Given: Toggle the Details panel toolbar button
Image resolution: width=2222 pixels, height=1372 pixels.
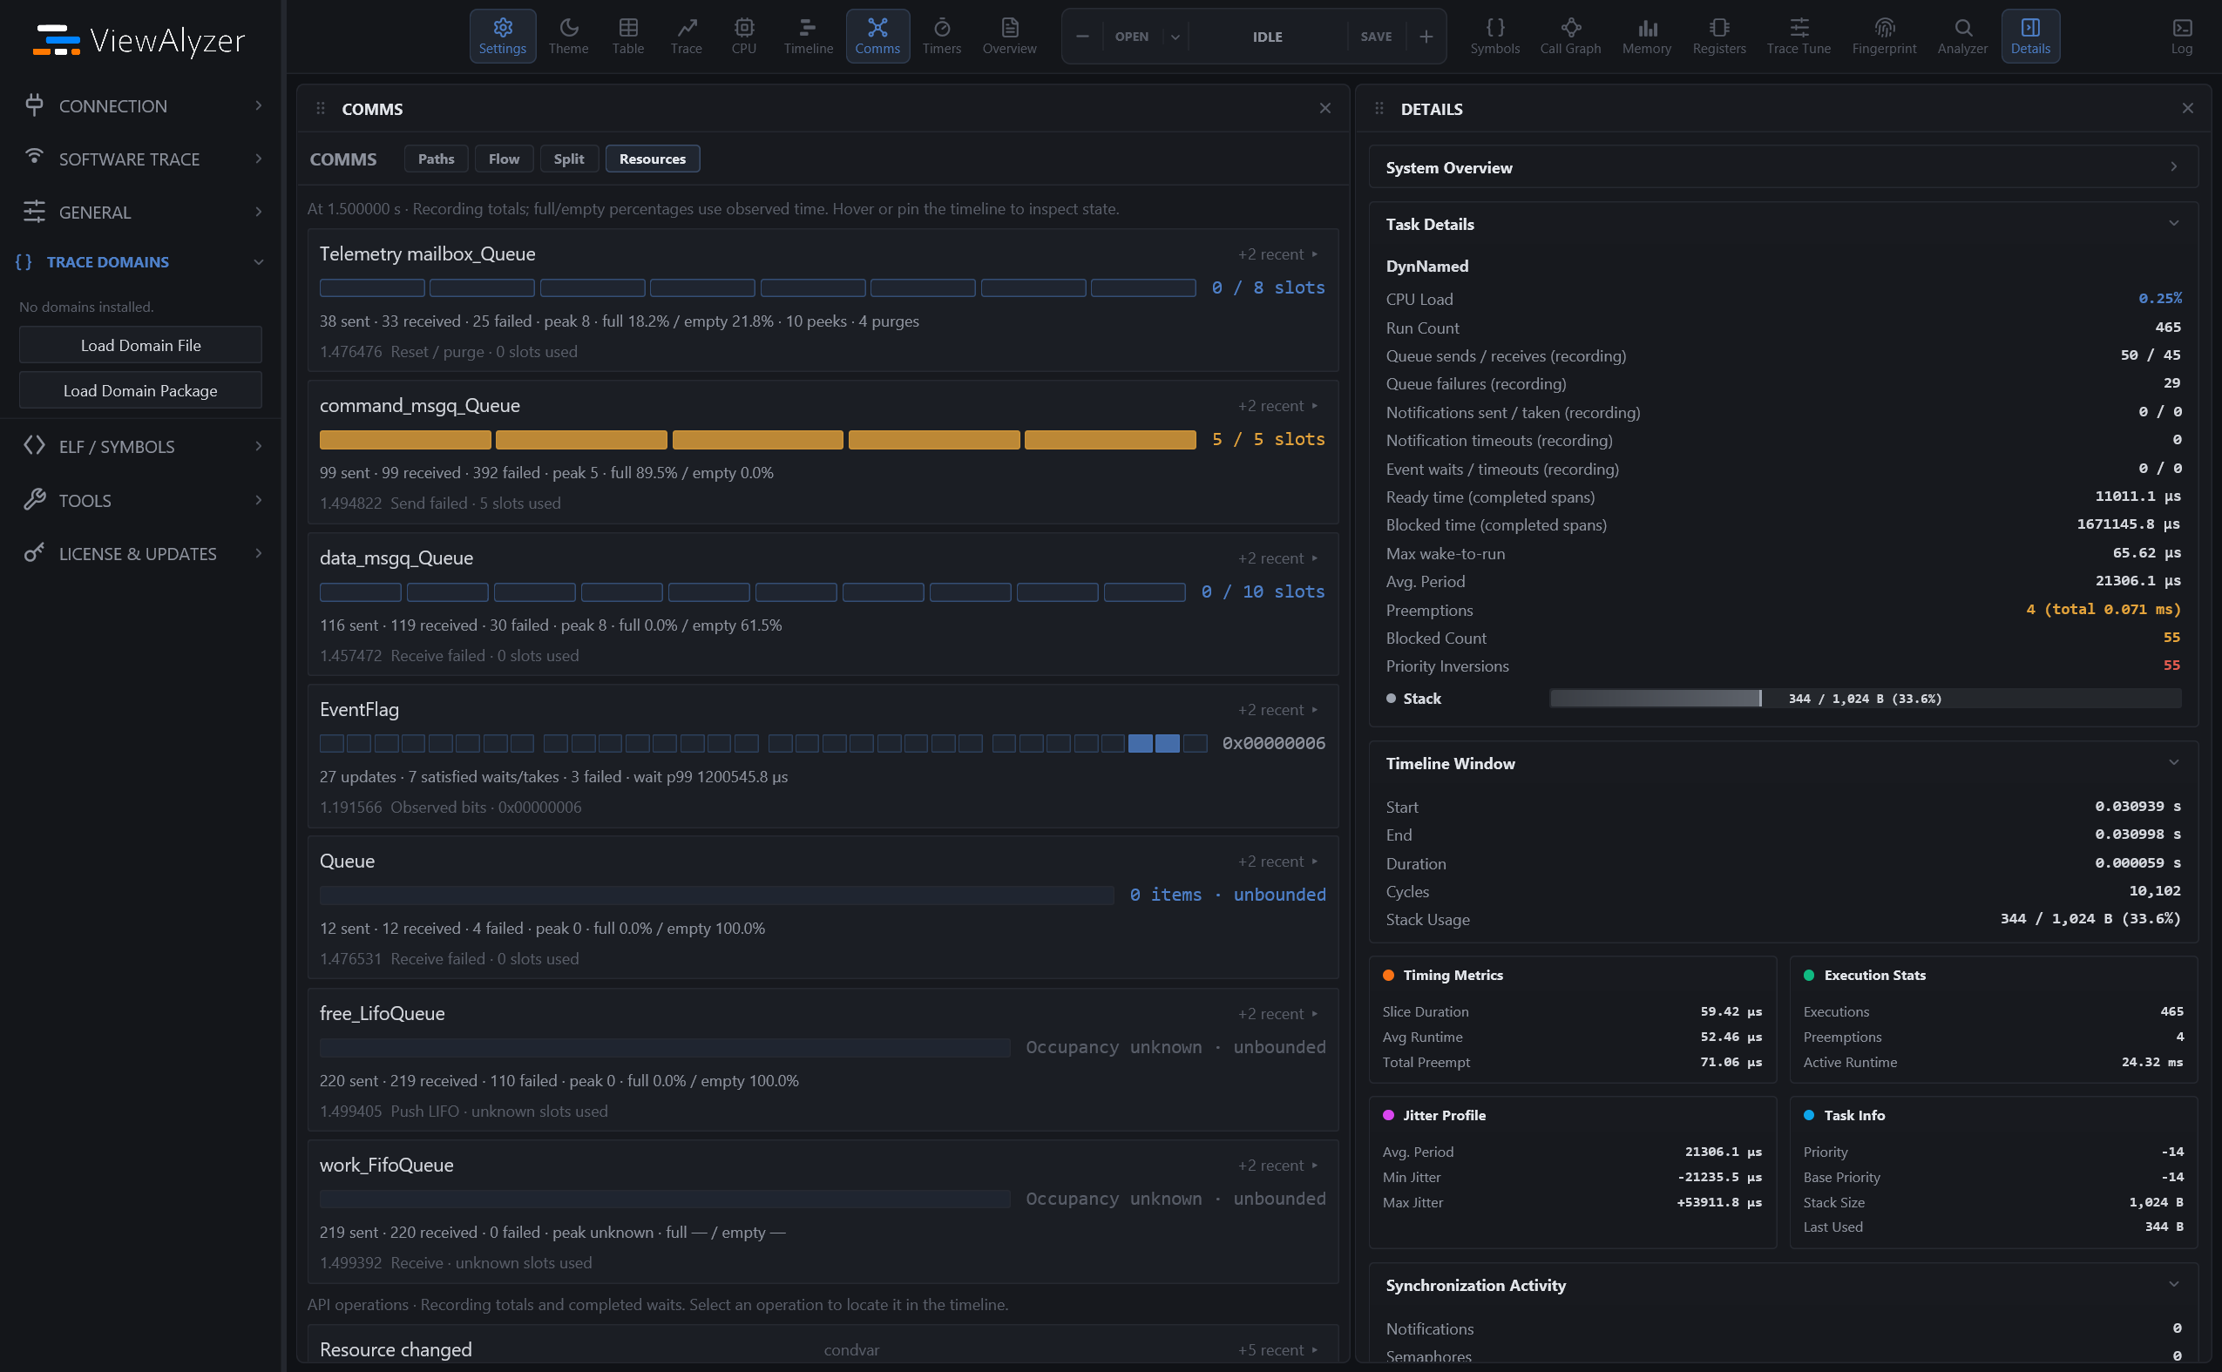Looking at the screenshot, I should pyautogui.click(x=2030, y=37).
